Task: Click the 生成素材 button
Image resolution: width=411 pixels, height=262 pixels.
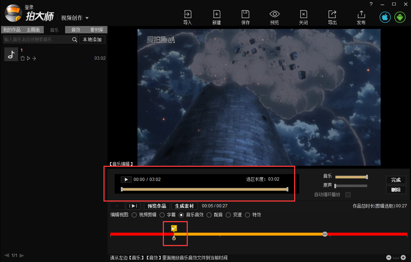Action: click(184, 206)
